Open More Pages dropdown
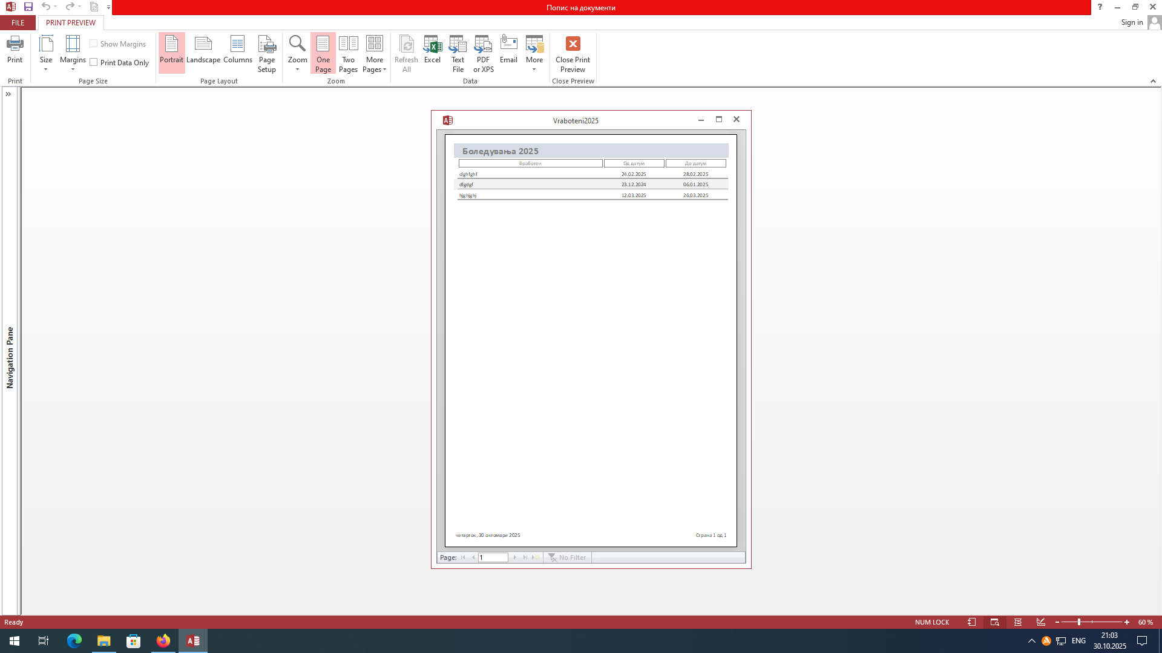 375,53
